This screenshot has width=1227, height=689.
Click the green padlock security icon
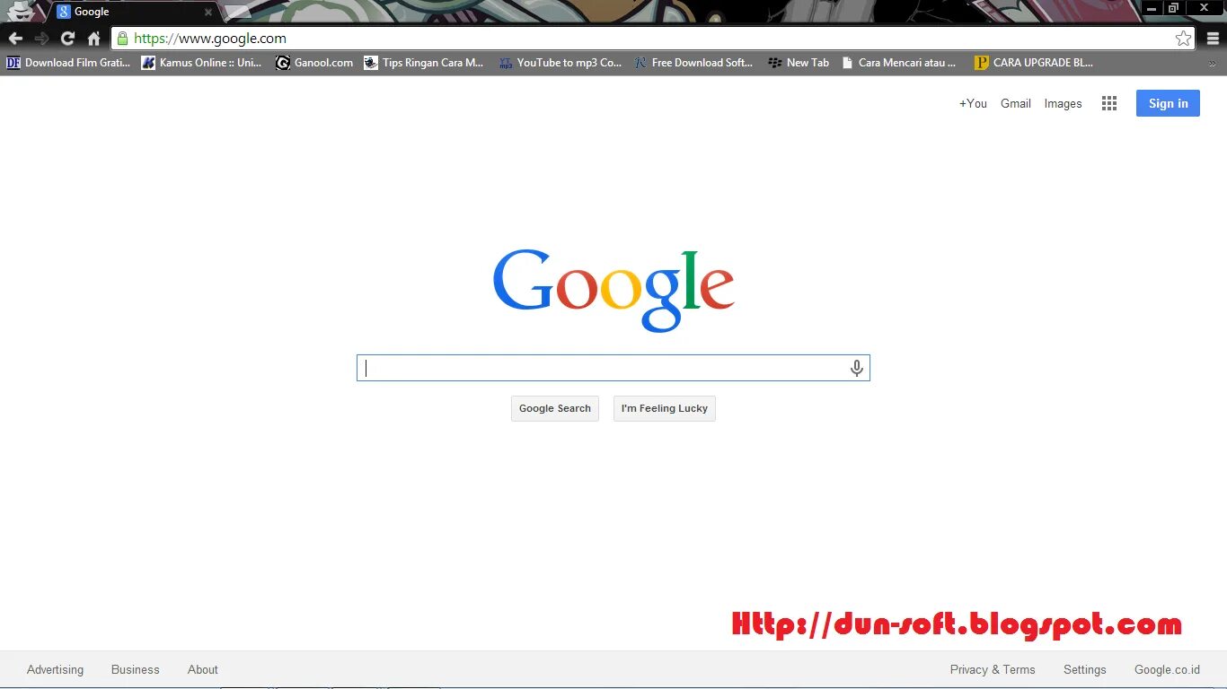(x=122, y=39)
